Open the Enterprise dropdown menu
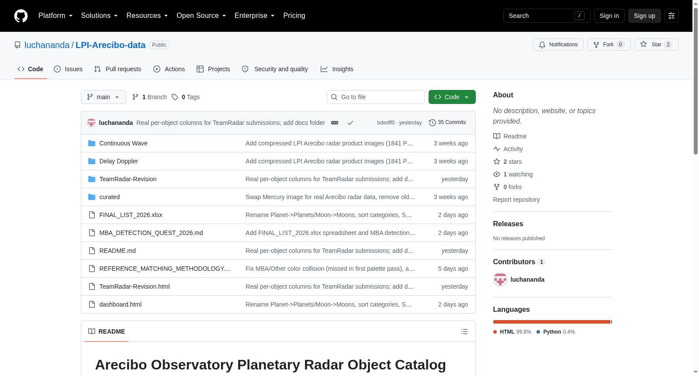The height and width of the screenshot is (376, 699). point(255,16)
